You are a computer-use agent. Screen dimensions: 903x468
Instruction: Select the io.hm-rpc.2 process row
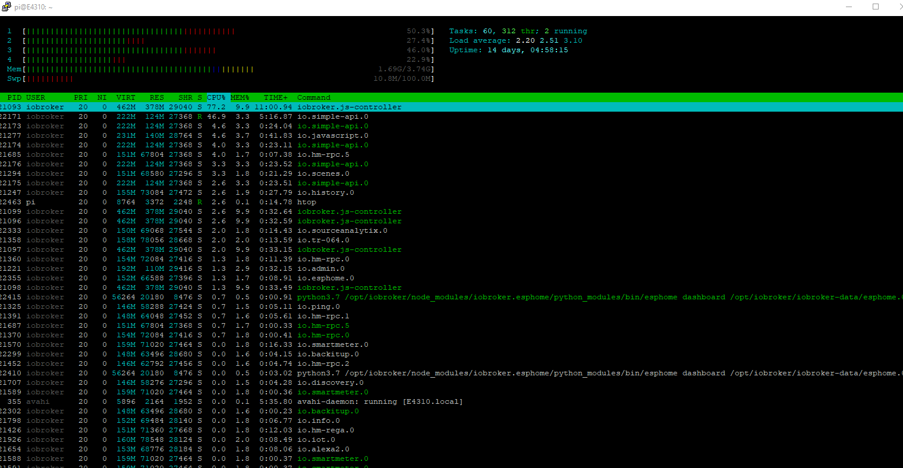point(451,363)
